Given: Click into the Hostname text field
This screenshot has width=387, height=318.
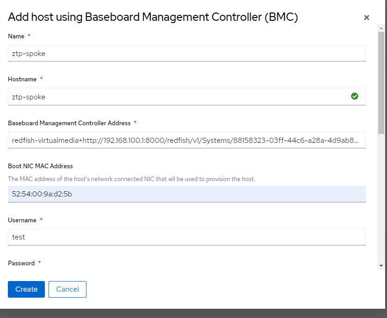Looking at the screenshot, I should (x=180, y=97).
